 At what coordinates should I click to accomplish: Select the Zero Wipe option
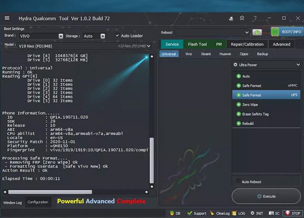pos(266,105)
